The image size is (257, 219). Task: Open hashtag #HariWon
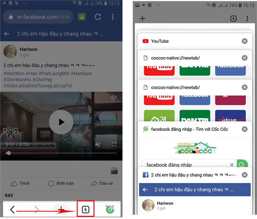(14, 73)
